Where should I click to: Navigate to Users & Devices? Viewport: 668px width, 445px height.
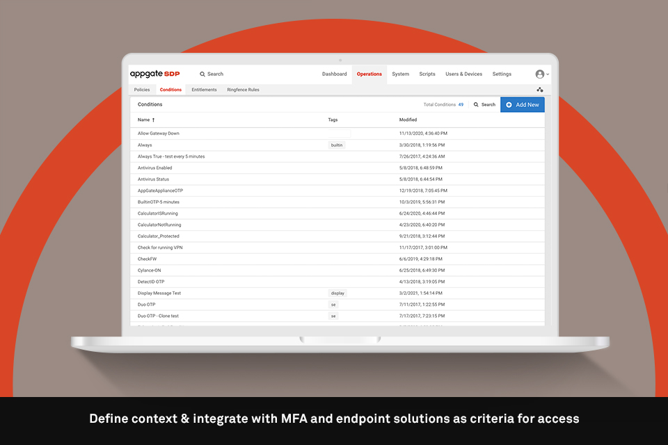pos(463,74)
